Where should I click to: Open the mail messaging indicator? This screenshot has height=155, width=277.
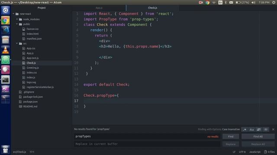coord(231,3)
